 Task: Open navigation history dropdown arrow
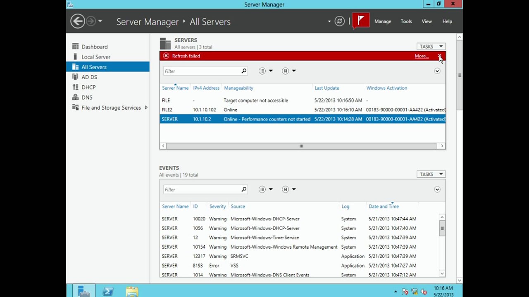(100, 21)
